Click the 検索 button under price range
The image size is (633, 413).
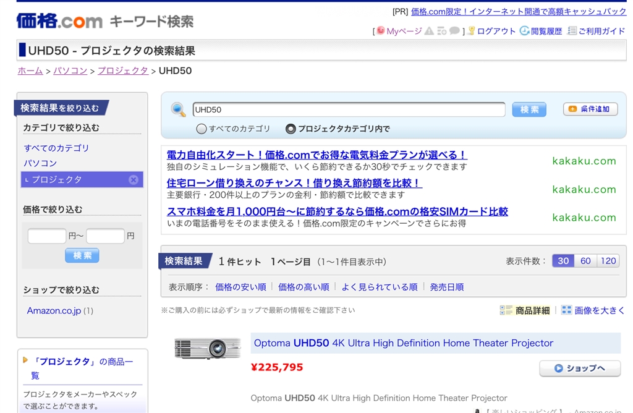point(82,255)
